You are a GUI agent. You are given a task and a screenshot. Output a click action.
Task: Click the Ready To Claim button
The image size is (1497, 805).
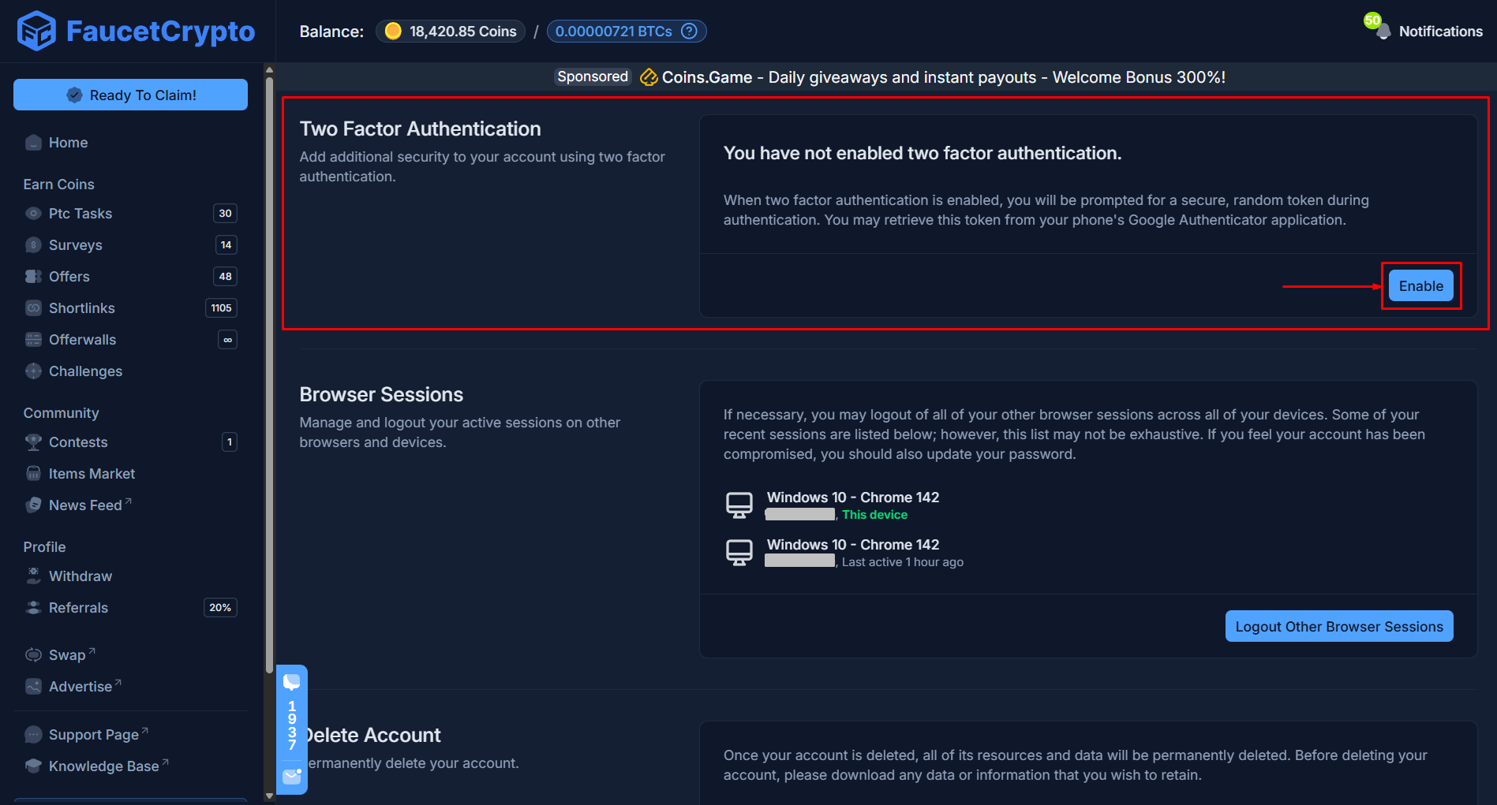(x=130, y=95)
